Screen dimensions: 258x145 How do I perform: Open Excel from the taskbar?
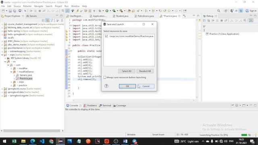point(14,141)
